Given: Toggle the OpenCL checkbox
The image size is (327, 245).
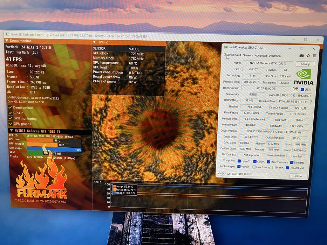Looking at the screenshot, I should click(239, 161).
